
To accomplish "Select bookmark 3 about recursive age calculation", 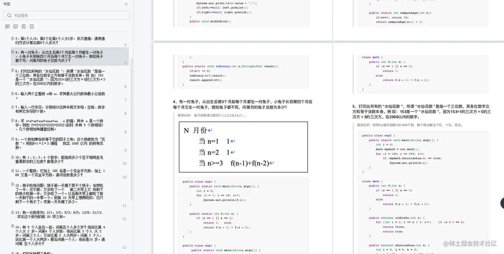I will [67, 40].
